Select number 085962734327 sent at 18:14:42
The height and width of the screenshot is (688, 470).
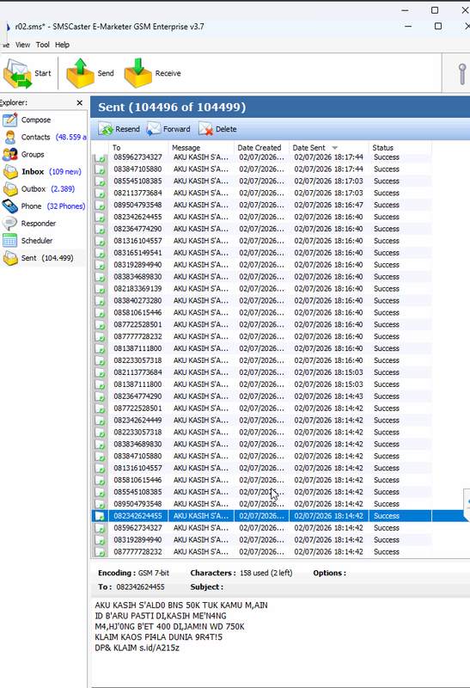tap(137, 528)
